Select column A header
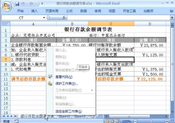 click(x=33, y=24)
